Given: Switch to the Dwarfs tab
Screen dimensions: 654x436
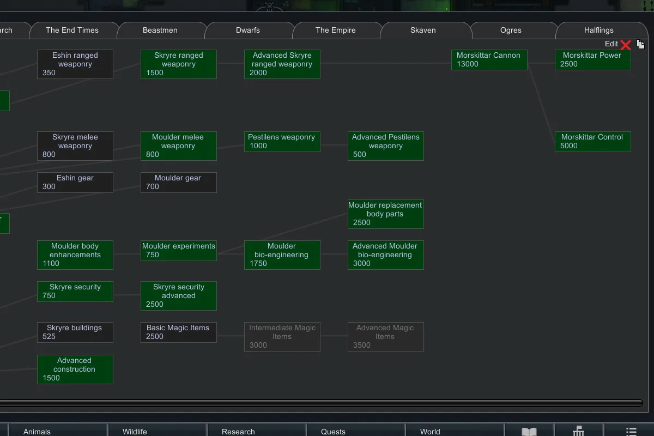Looking at the screenshot, I should pyautogui.click(x=248, y=31).
